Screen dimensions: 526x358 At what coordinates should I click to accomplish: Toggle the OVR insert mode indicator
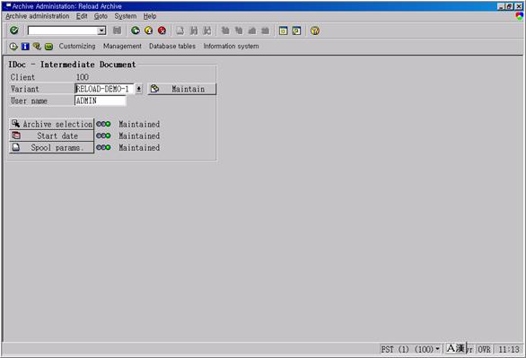tap(484, 349)
